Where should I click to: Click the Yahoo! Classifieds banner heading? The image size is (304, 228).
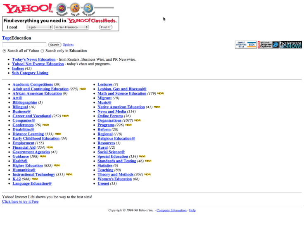point(60,21)
